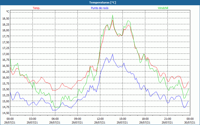Viewport: 200px width, 125px height.
Task: Click the Temp. legend label
Action: [x=36, y=8]
